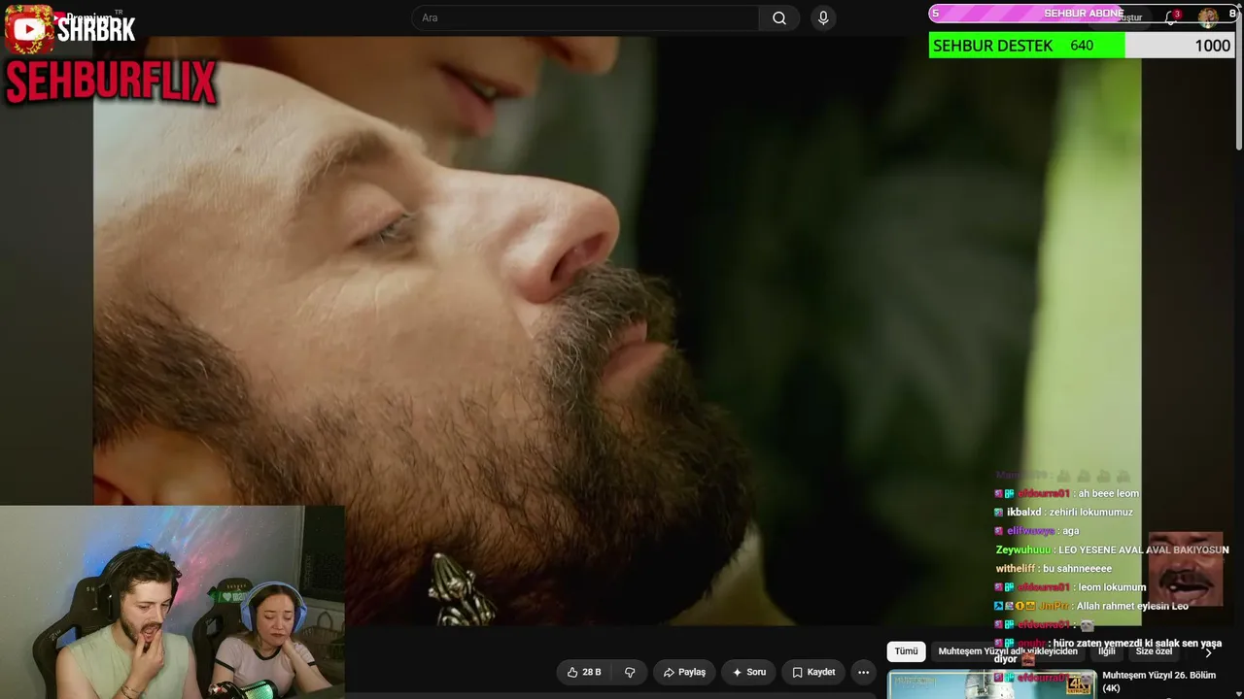Show more filter chips with right chevron
Screen dimensions: 1244x699
[1208, 652]
